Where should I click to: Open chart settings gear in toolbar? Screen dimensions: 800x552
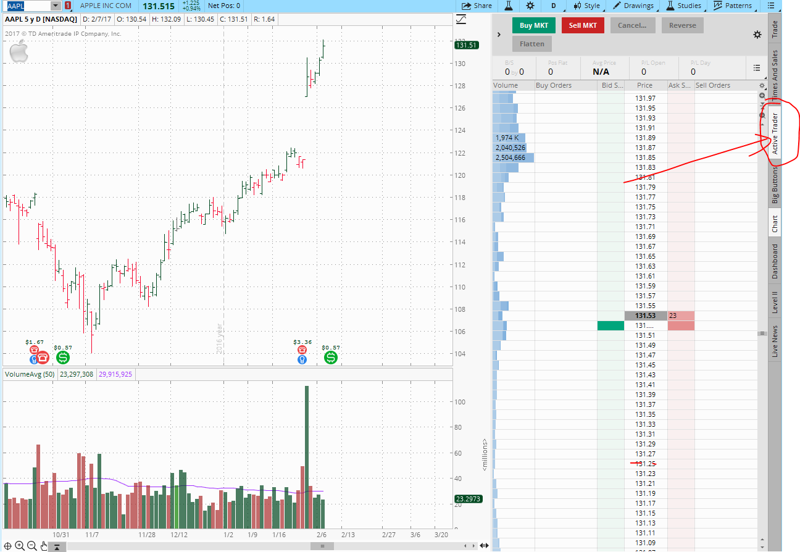(x=530, y=6)
